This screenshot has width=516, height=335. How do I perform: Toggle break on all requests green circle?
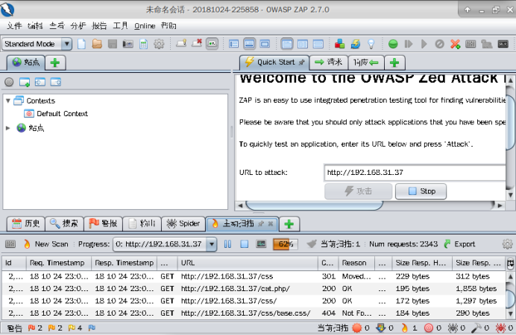click(393, 44)
